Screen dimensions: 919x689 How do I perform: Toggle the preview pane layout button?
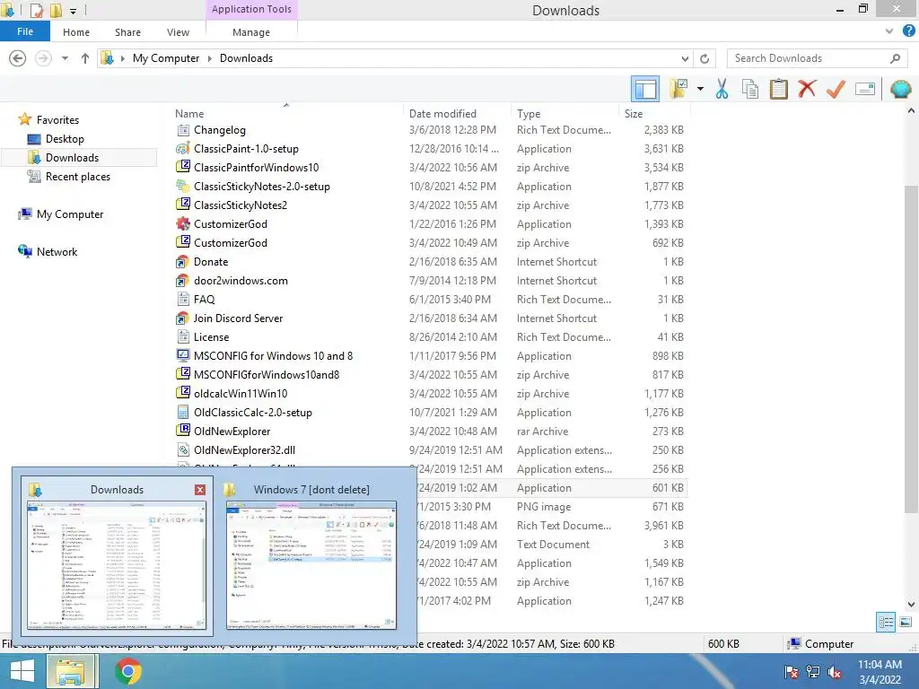[x=645, y=89]
